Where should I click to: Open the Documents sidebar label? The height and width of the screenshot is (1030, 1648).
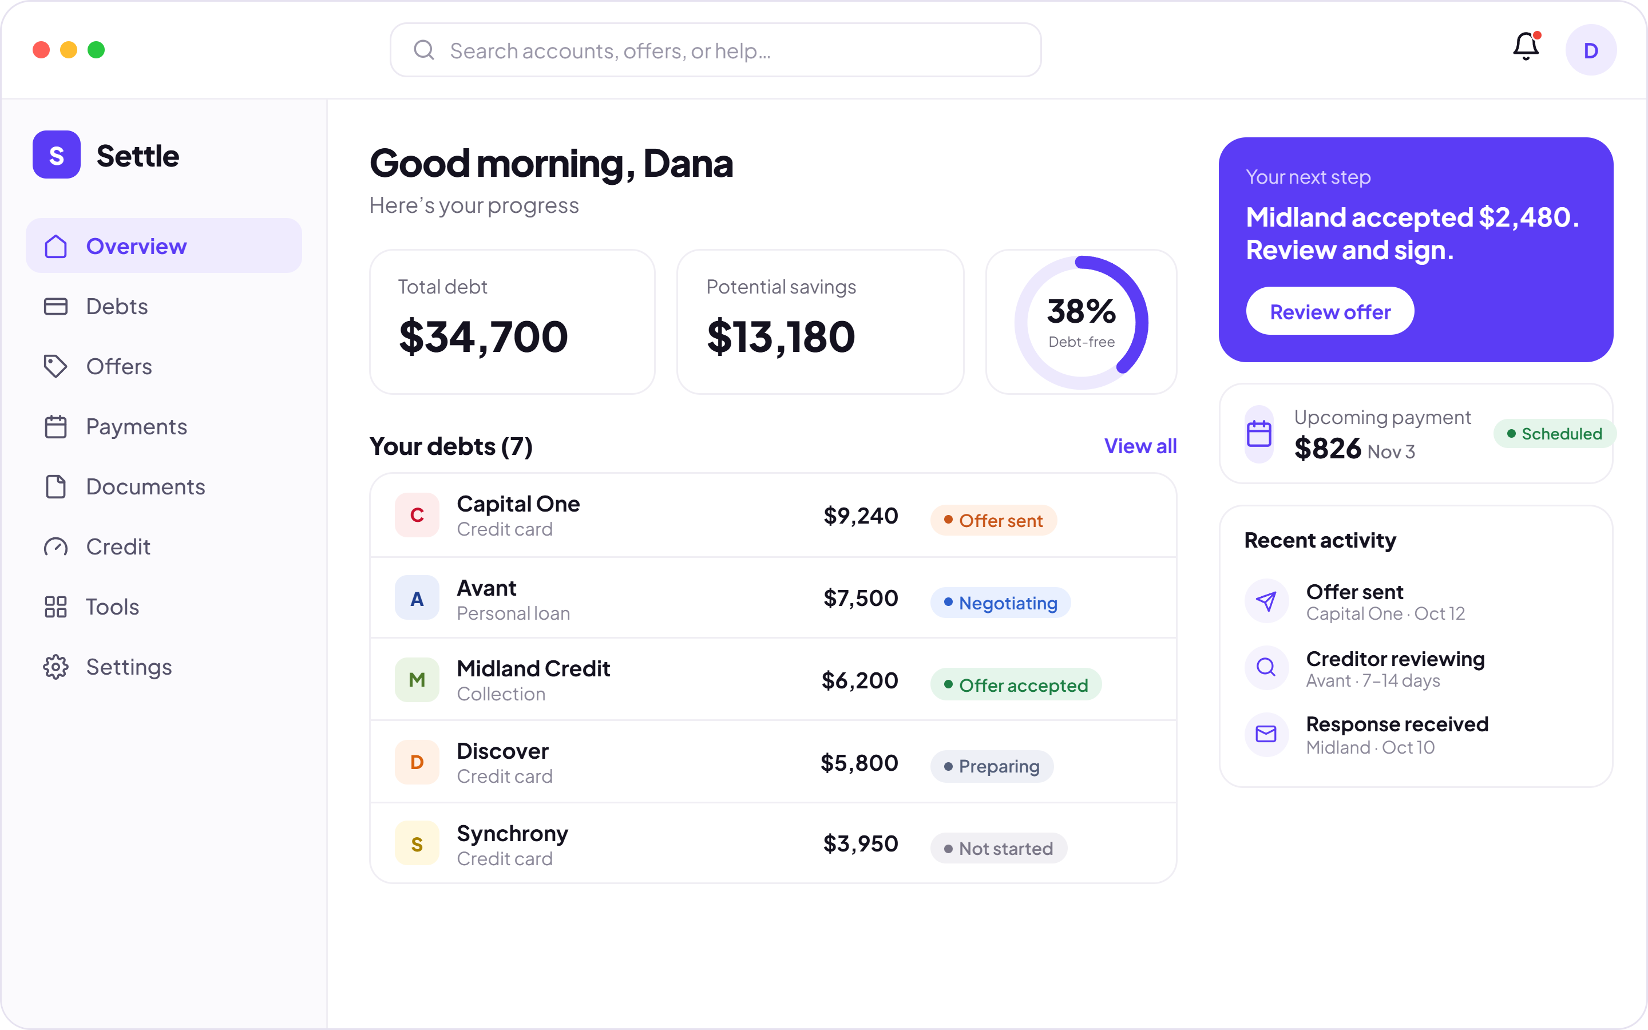(x=145, y=486)
